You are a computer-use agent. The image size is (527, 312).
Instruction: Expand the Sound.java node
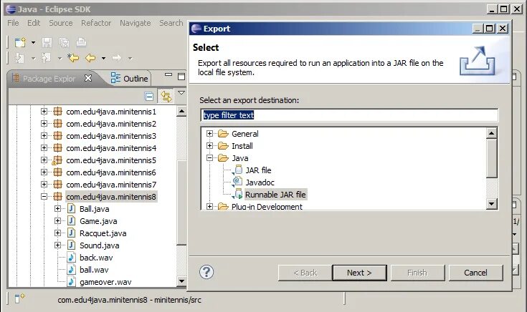pyautogui.click(x=58, y=245)
